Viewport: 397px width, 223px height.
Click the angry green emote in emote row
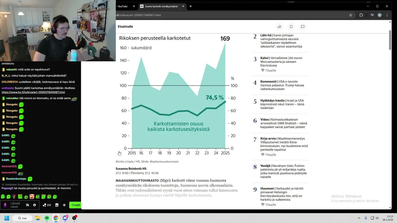pyautogui.click(x=38, y=196)
